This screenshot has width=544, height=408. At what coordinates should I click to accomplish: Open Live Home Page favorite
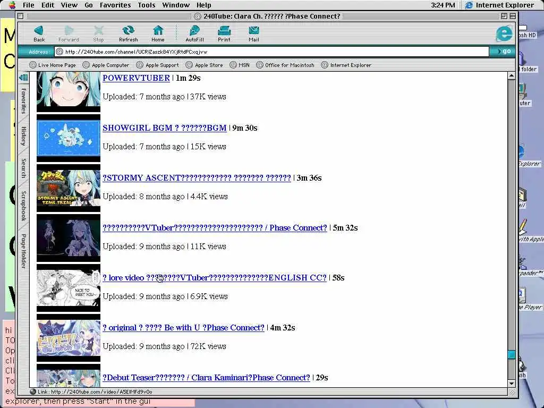[x=53, y=65]
